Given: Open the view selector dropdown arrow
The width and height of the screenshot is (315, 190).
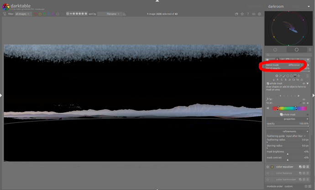Looking at the screenshot, I should tap(309, 6).
